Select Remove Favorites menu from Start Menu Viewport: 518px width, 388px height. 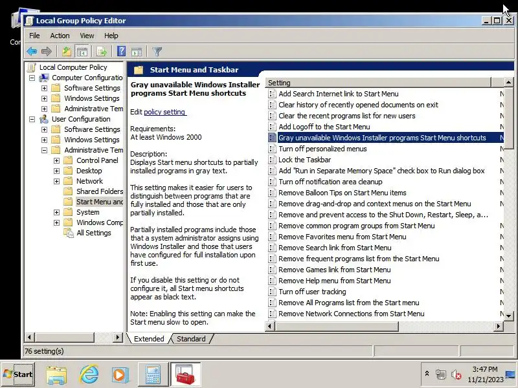pyautogui.click(x=343, y=237)
